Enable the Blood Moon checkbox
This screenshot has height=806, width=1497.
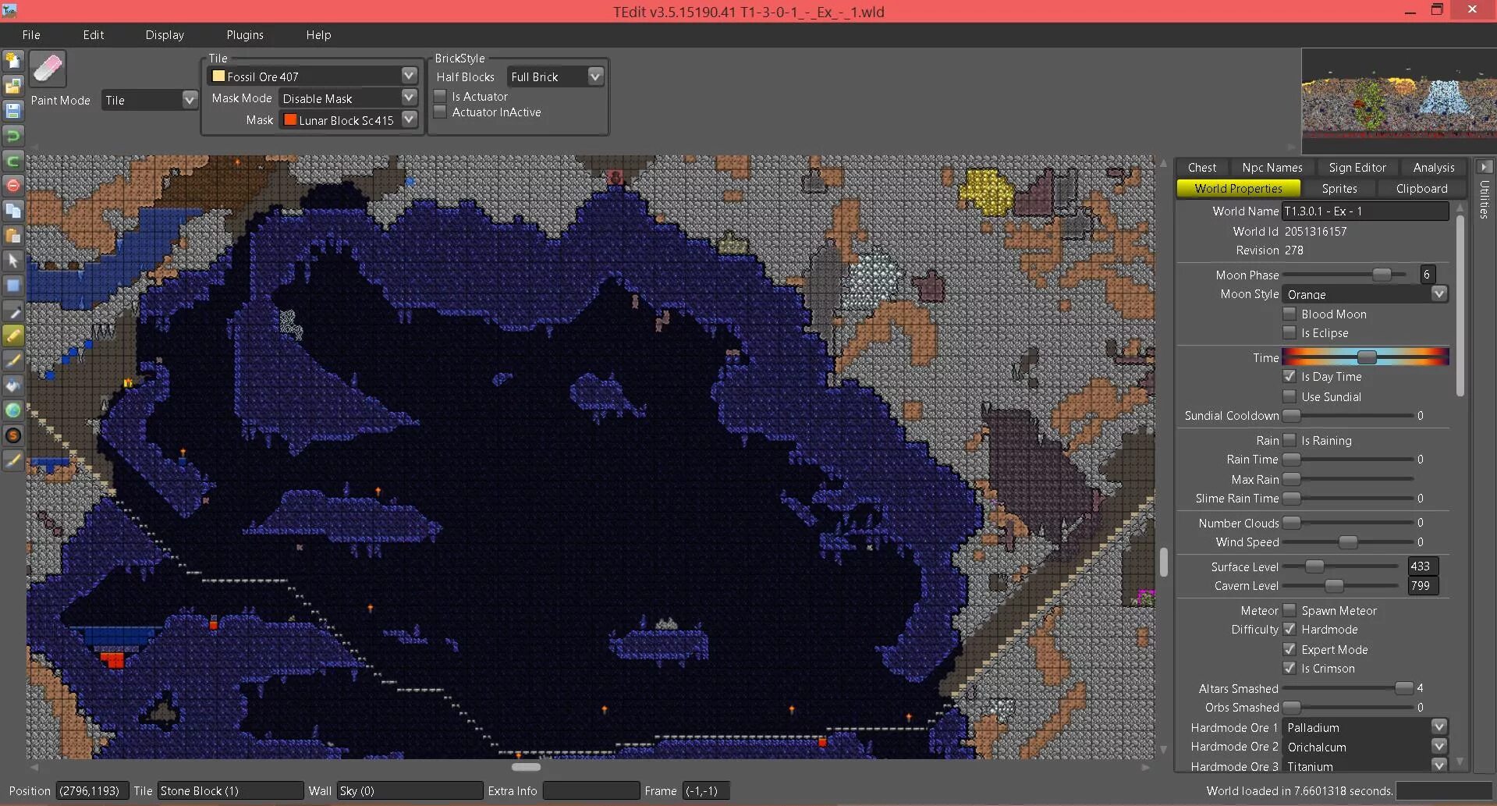1289,314
